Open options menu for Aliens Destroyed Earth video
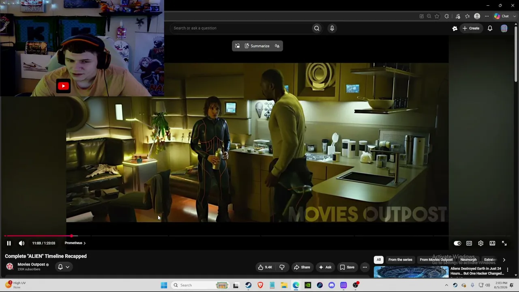The width and height of the screenshot is (519, 292). (x=507, y=270)
